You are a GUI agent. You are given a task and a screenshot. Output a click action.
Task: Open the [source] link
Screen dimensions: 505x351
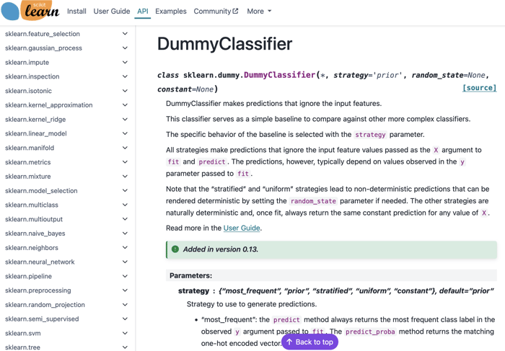(x=479, y=88)
